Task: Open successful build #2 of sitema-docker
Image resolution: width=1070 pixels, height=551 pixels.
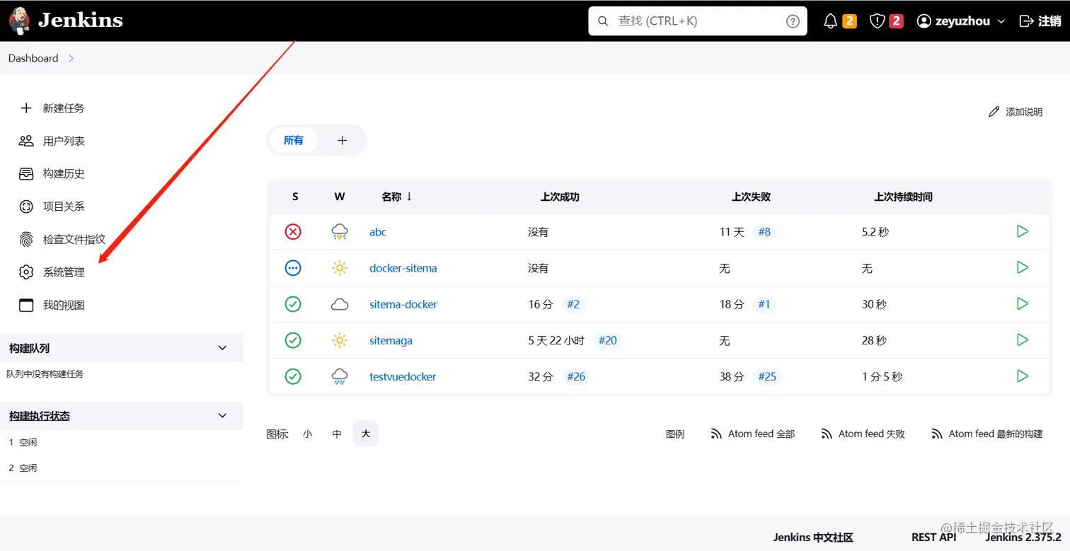Action: (x=573, y=304)
